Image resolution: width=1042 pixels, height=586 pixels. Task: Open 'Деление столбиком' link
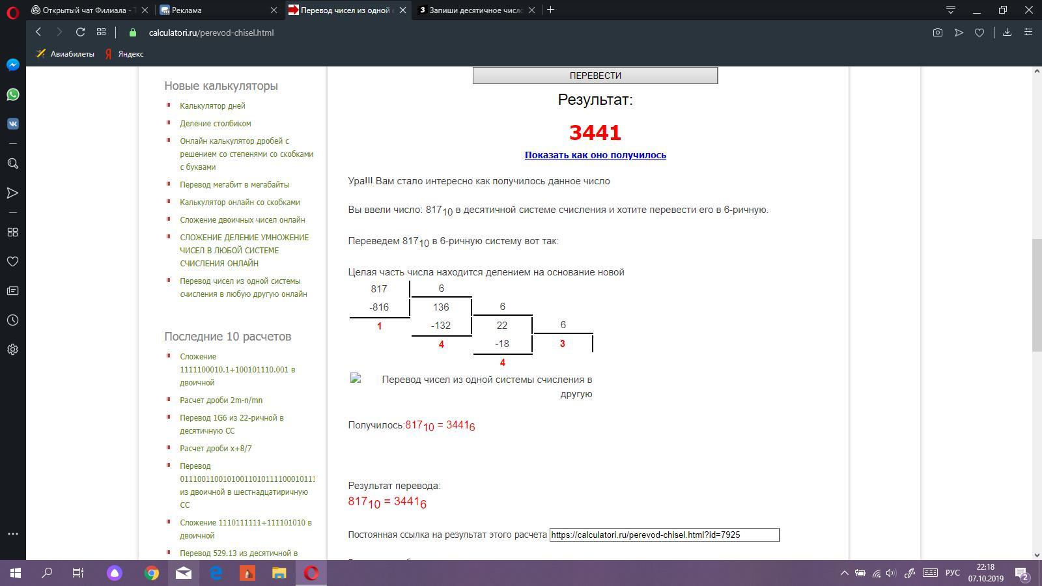point(216,123)
